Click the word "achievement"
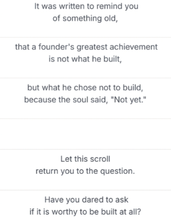The image size is (171, 222). 134,47
